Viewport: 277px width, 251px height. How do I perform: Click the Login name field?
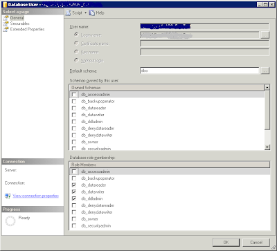[x=199, y=35]
